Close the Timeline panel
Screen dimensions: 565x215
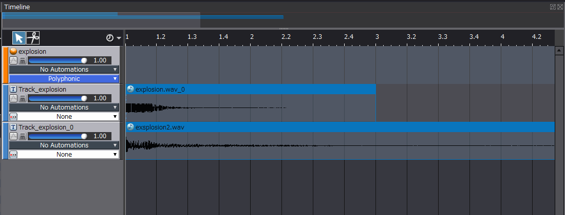(x=559, y=7)
